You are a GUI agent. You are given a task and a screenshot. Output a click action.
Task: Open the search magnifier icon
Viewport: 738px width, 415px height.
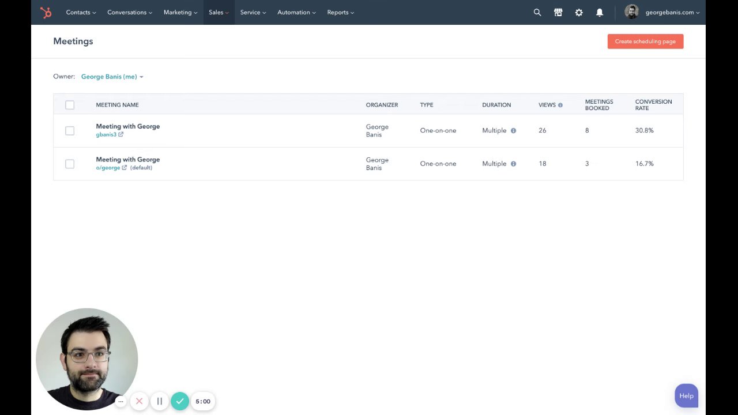[537, 12]
